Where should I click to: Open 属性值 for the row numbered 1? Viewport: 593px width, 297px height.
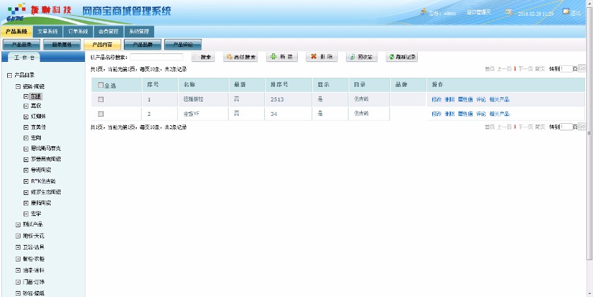click(465, 99)
